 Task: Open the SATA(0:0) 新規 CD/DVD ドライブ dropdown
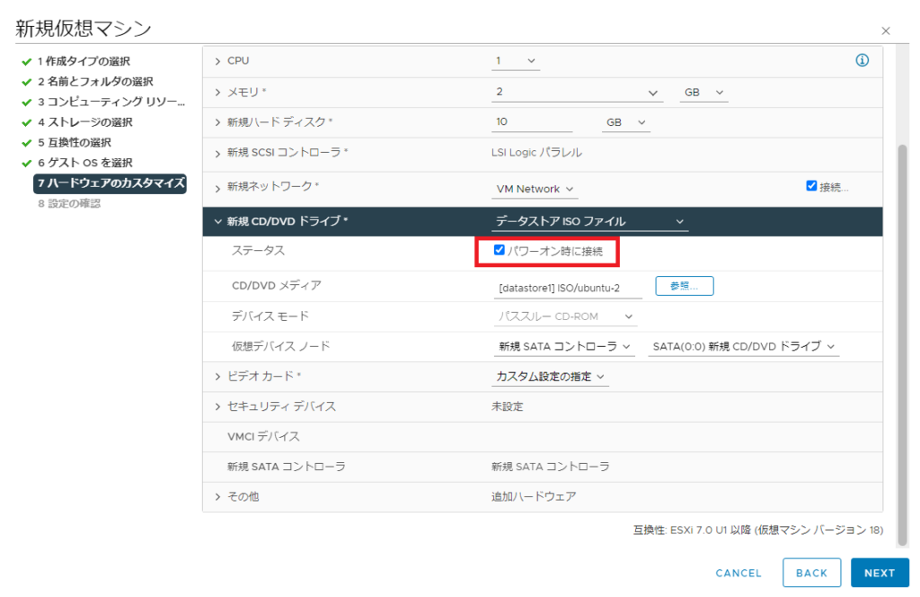point(743,346)
